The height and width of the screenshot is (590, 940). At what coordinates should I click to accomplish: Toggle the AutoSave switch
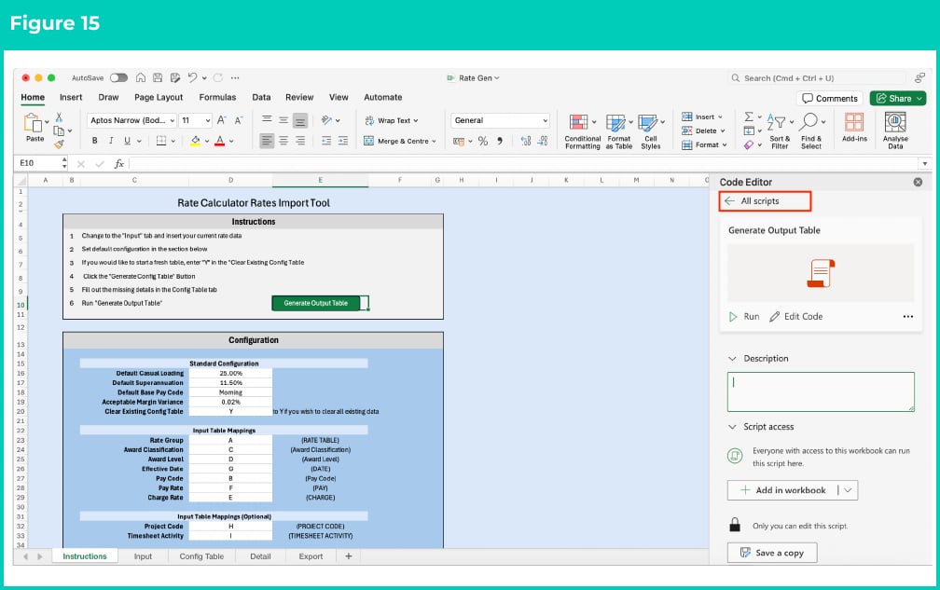118,78
